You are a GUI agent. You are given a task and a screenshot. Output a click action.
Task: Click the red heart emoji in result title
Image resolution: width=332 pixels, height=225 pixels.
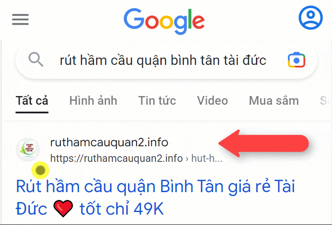[63, 209]
